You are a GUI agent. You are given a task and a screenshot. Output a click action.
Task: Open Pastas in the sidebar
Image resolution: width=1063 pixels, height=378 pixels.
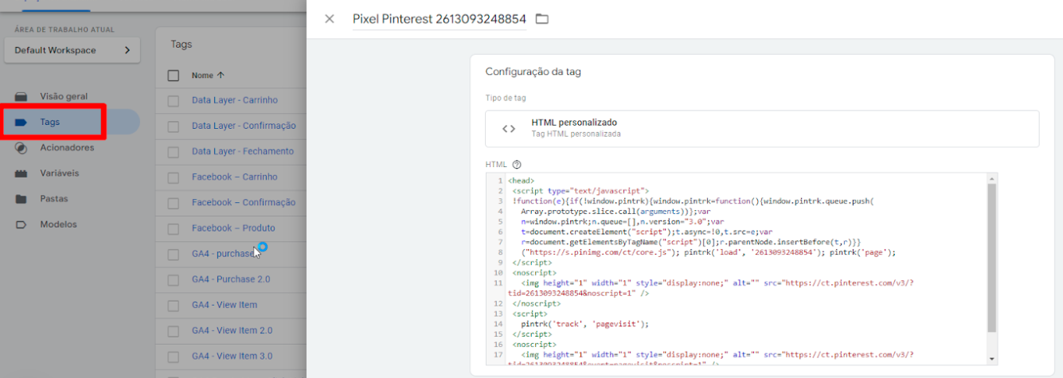click(x=54, y=199)
